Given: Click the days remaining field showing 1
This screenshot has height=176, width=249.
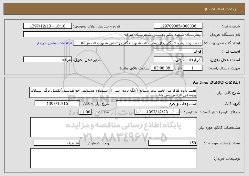Looking at the screenshot, I should pyautogui.click(x=193, y=68).
